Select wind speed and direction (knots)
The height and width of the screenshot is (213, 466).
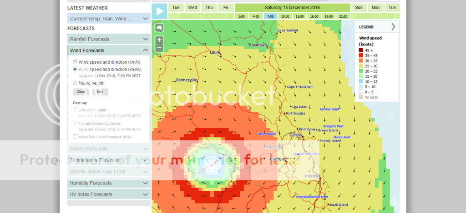pos(75,69)
